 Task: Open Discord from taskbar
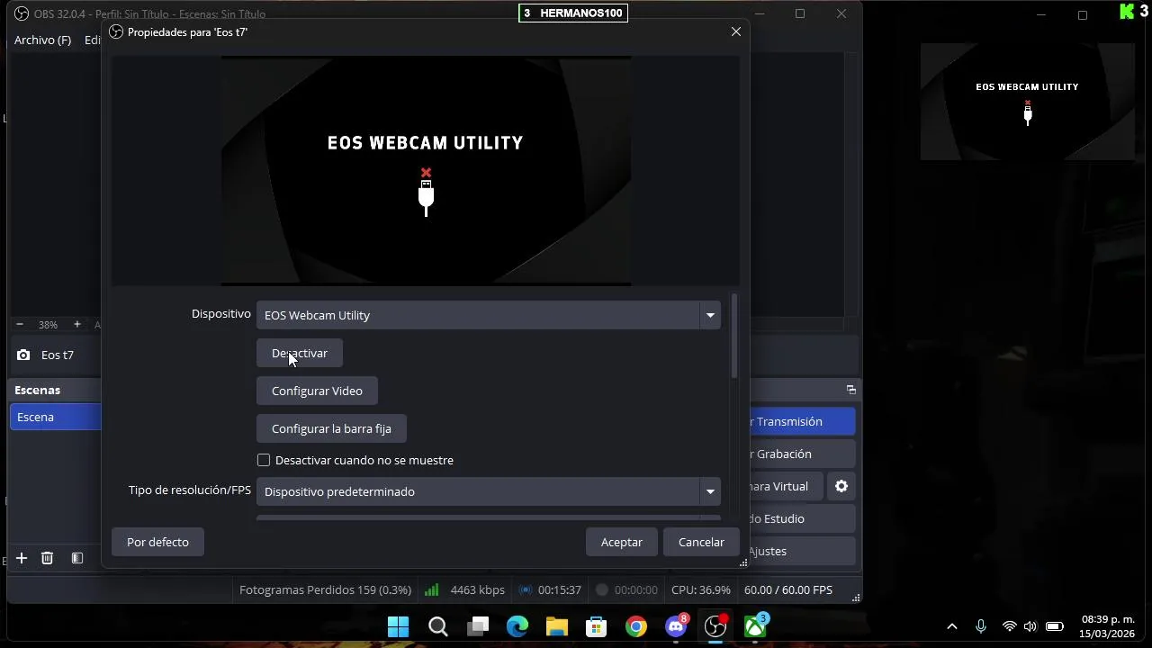pyautogui.click(x=676, y=626)
